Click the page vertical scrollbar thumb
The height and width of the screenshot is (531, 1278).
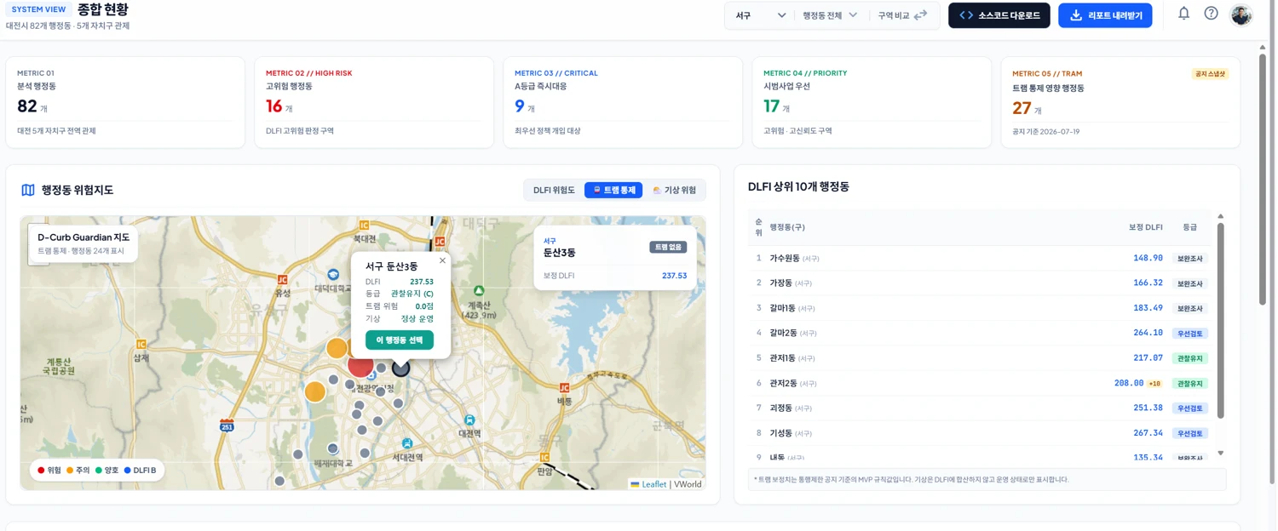[x=1263, y=179]
